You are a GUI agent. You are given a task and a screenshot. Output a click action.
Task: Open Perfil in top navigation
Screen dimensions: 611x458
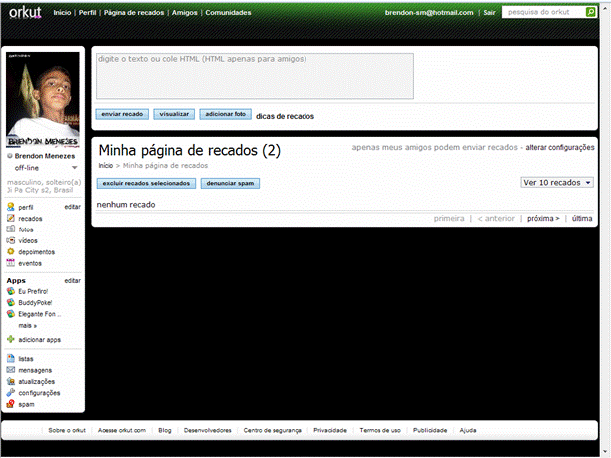pos(87,12)
